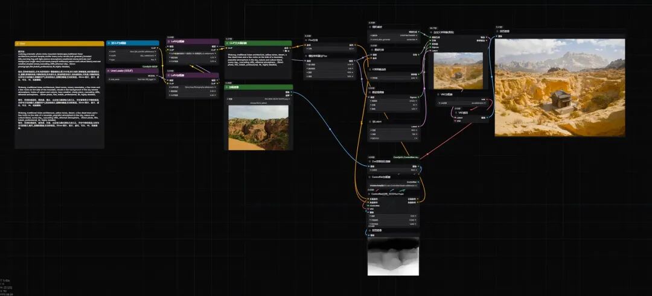The height and width of the screenshot is (296, 652).
Task: Click the choose file to upload button
Action: pyautogui.click(x=258, y=102)
